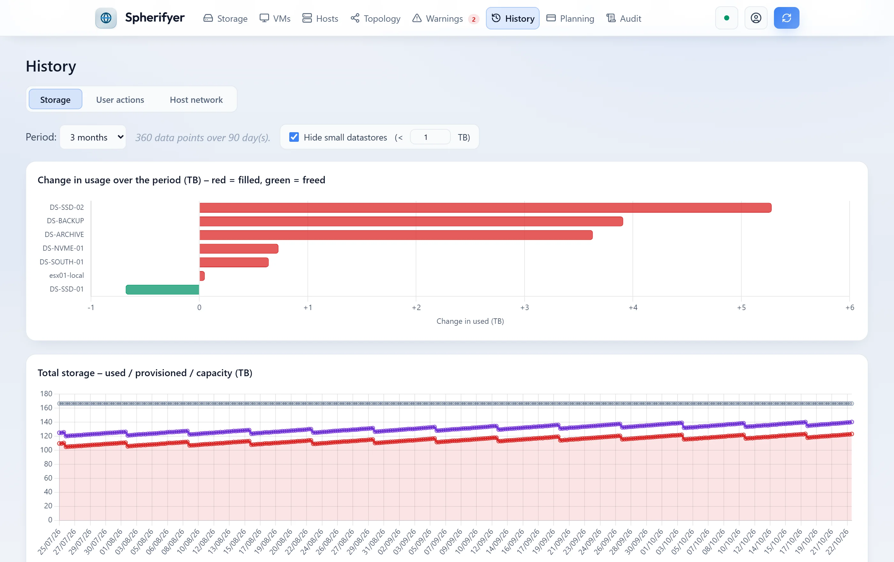The image size is (894, 562).
Task: Click the DS-BACKUP red bar
Action: click(x=411, y=221)
